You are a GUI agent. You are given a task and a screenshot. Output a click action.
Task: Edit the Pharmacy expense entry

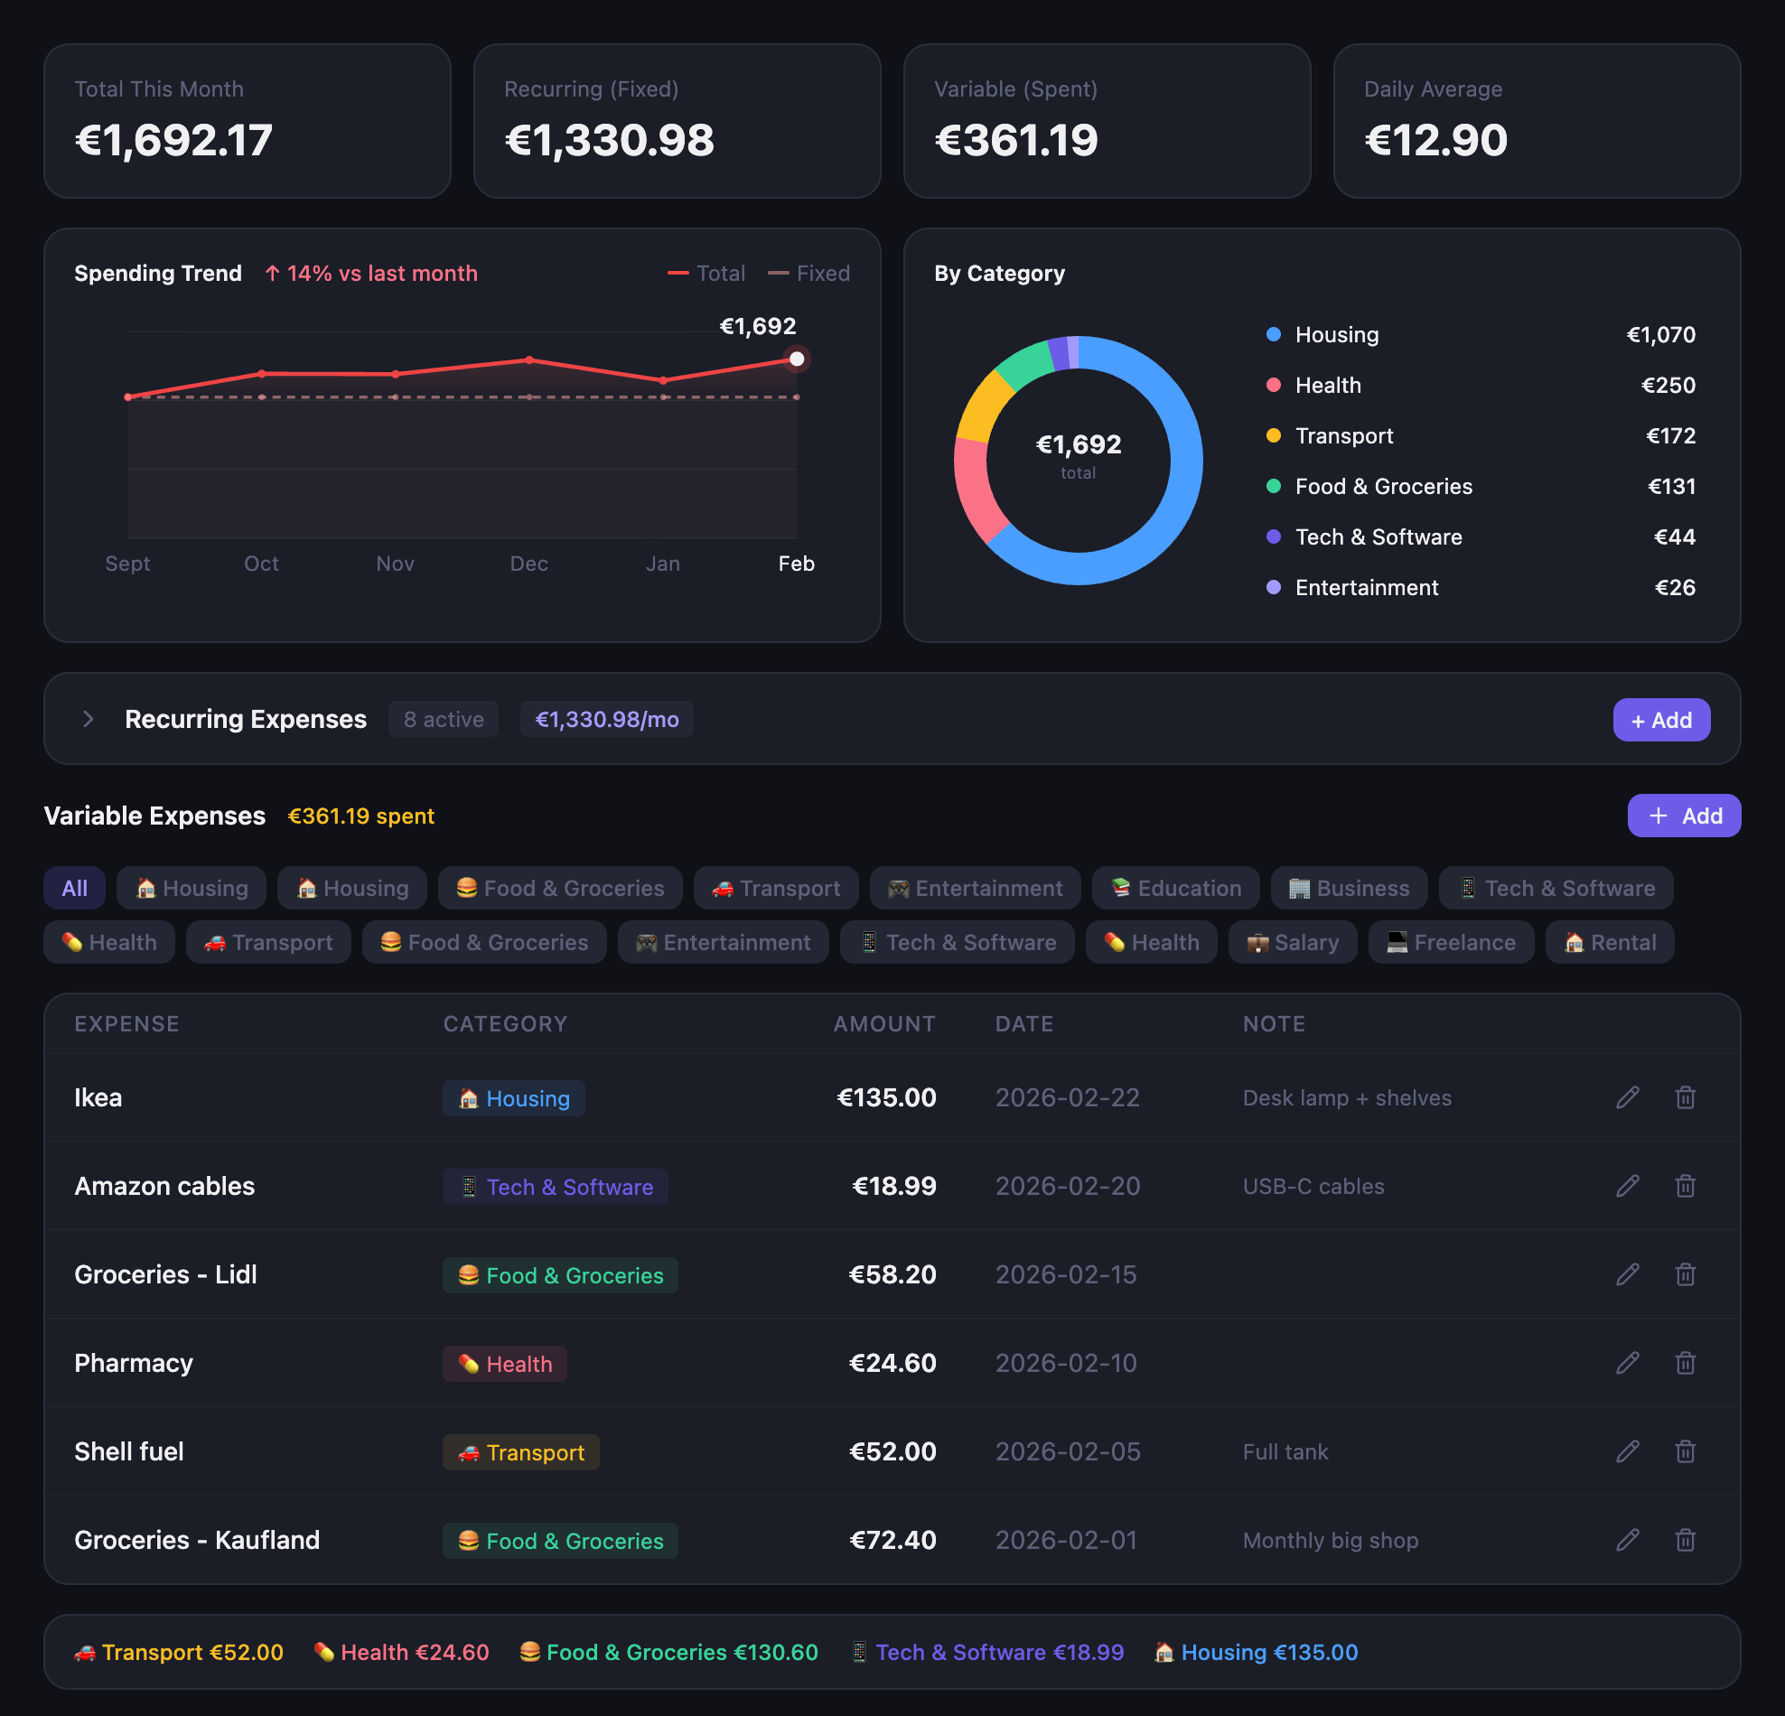click(1628, 1362)
